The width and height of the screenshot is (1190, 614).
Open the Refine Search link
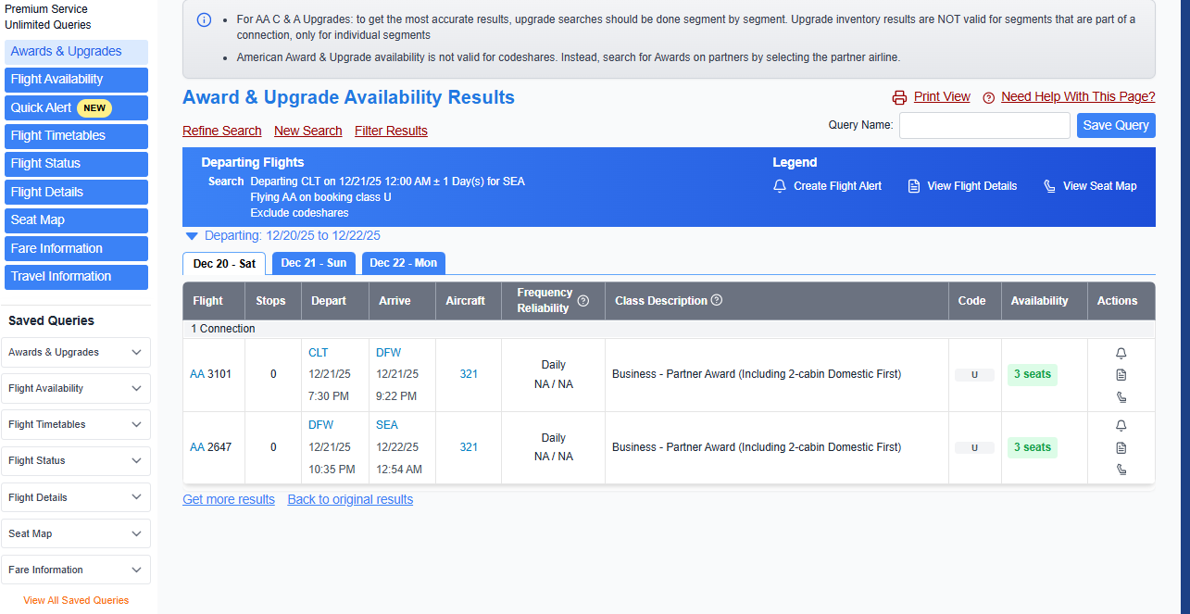pos(222,131)
